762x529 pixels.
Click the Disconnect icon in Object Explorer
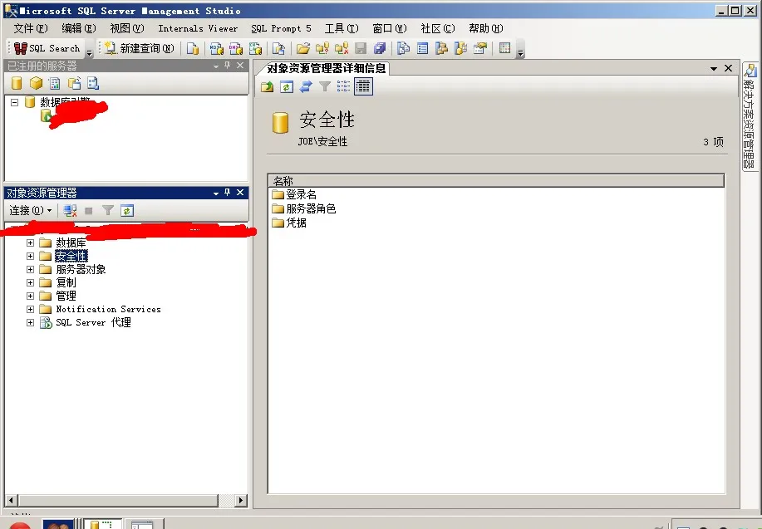pyautogui.click(x=70, y=211)
